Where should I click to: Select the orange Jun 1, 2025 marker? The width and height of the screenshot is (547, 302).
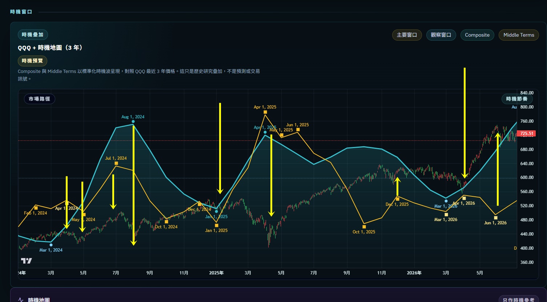(298, 130)
